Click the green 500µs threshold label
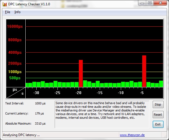 tap(15, 78)
